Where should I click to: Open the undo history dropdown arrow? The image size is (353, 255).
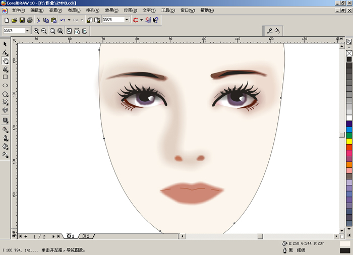[x=68, y=20]
